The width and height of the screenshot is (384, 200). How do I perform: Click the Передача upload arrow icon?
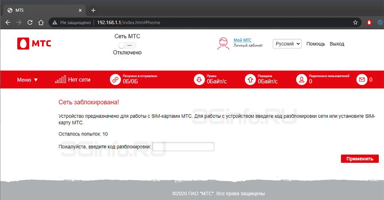pyautogui.click(x=250, y=80)
